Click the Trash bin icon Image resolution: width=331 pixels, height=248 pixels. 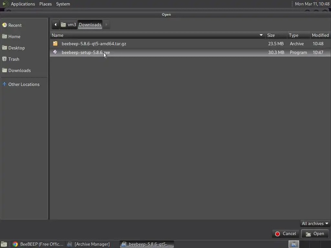(5, 59)
